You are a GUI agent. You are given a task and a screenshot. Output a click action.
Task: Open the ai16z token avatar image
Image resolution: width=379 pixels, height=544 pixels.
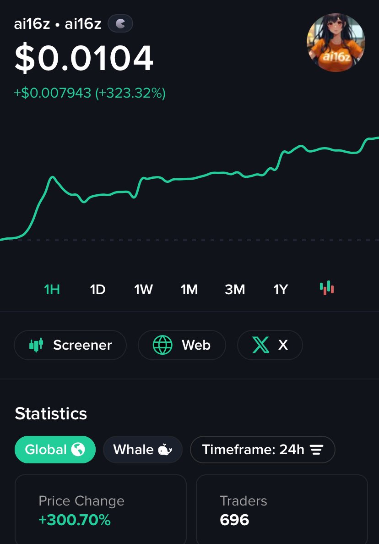pos(336,43)
